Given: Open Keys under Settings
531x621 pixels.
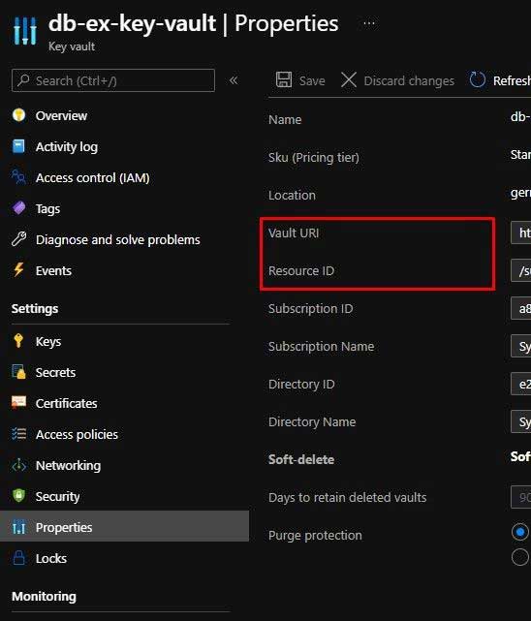Looking at the screenshot, I should pos(48,341).
